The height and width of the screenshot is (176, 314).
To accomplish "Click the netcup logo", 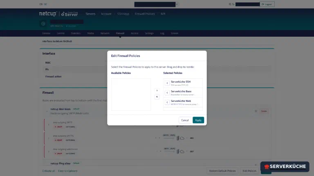I will (48, 13).
